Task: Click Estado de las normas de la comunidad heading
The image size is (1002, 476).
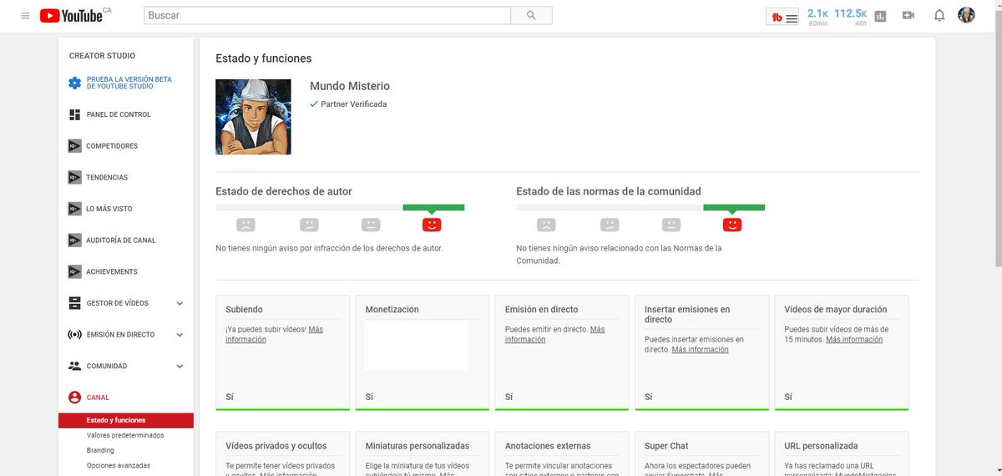Action: coord(609,191)
